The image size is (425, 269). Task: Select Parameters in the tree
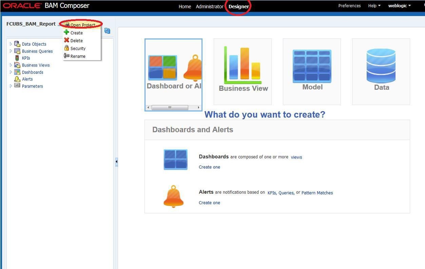(x=32, y=86)
